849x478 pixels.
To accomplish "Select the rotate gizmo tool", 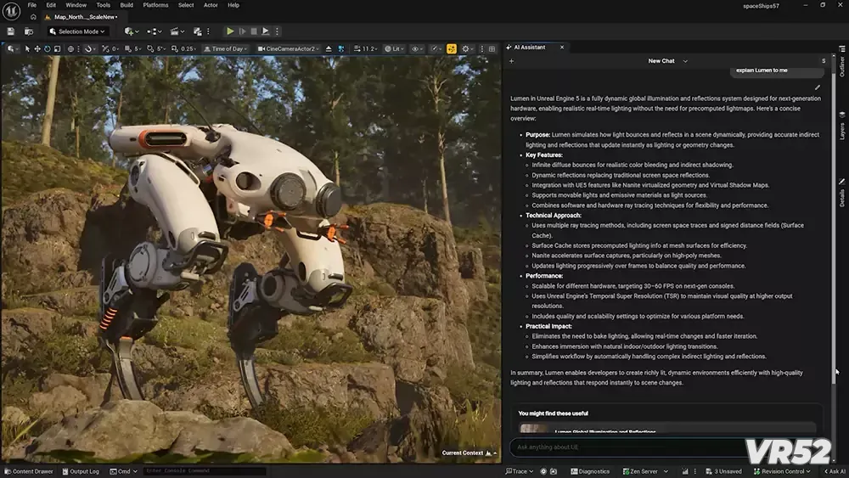I will [47, 49].
